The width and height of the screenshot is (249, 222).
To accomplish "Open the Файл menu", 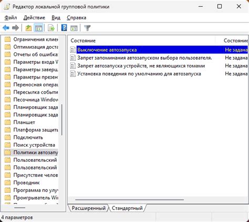I will click(11, 18).
